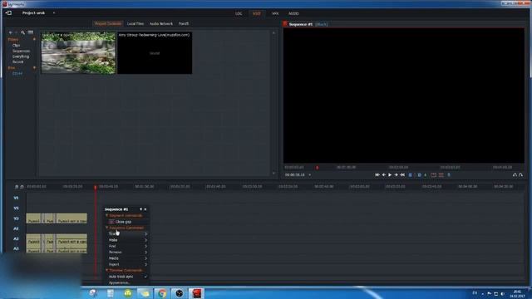Open Google Chrome from taskbar
Screen dimensions: 532x299
(x=162, y=293)
